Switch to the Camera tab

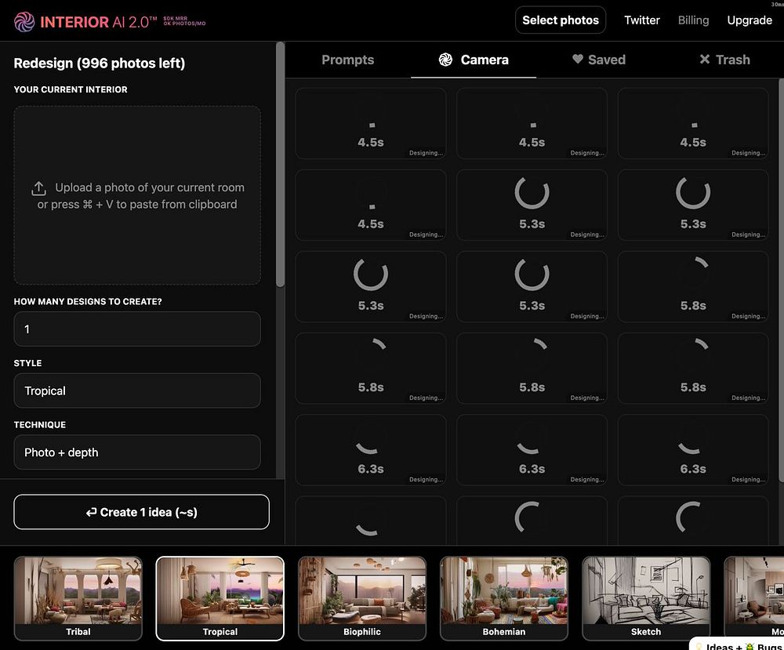point(474,60)
